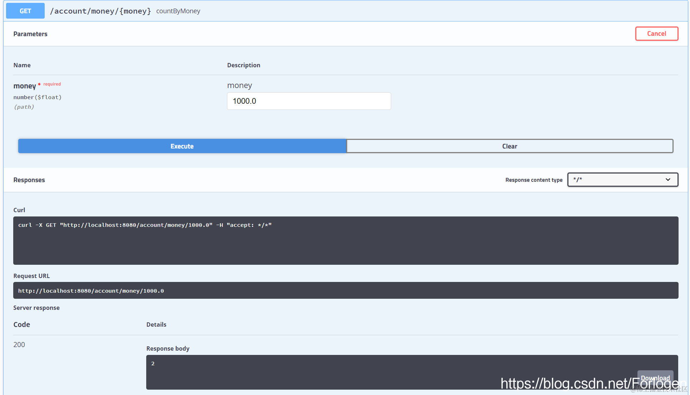This screenshot has height=395, width=690.
Task: Click the dropdown chevron arrow icon
Action: click(668, 180)
